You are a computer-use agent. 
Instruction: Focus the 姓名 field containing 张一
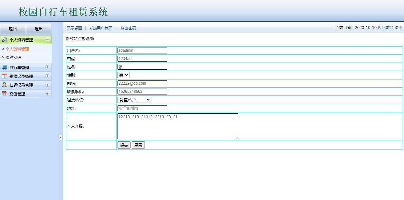tap(142, 67)
